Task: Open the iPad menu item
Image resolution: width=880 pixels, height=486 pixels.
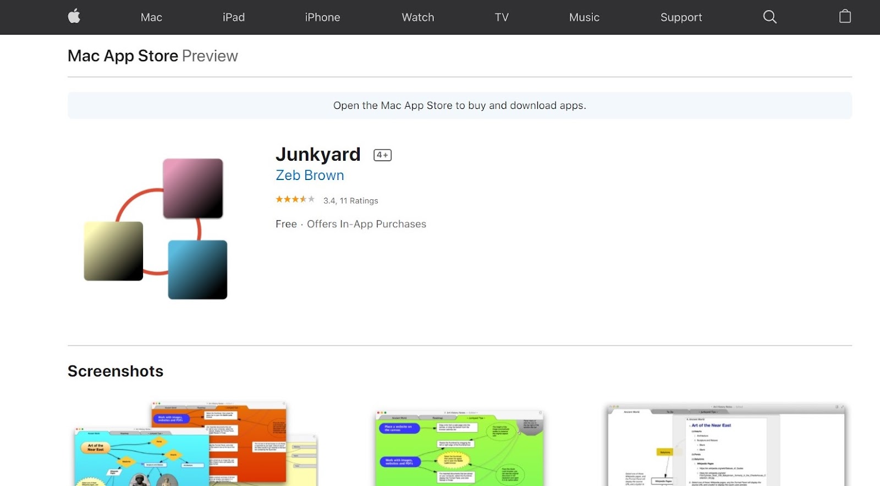Action: tap(234, 17)
